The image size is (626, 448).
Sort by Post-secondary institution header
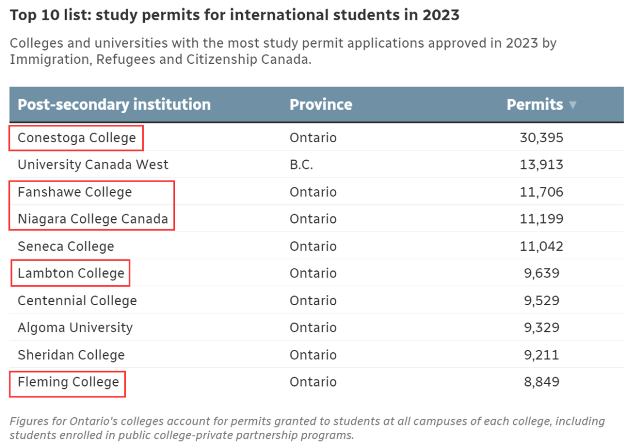point(114,104)
